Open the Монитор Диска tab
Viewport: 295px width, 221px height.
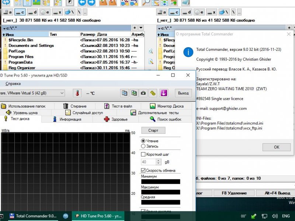[167, 106]
